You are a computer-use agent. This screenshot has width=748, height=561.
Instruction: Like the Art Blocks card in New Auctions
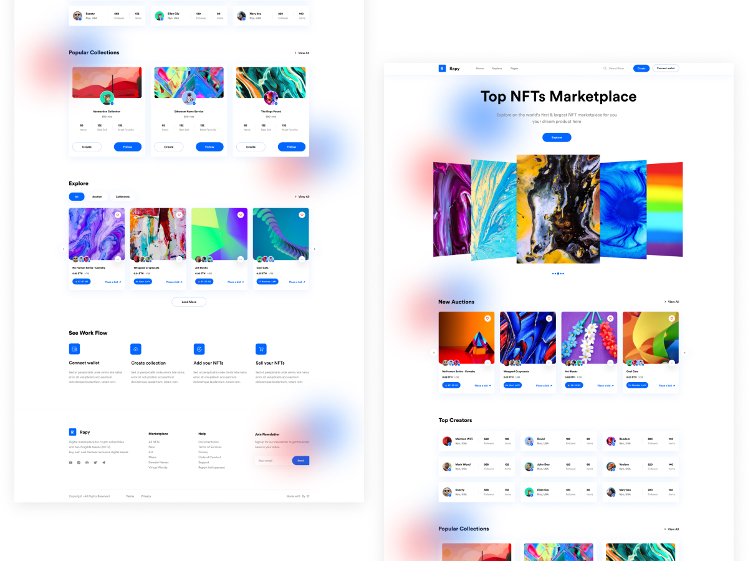[x=610, y=319]
